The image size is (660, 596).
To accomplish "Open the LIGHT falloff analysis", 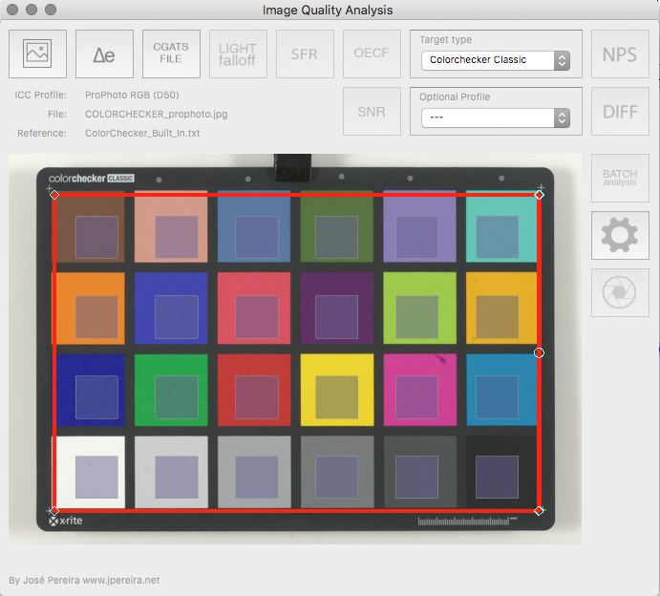I will click(238, 53).
